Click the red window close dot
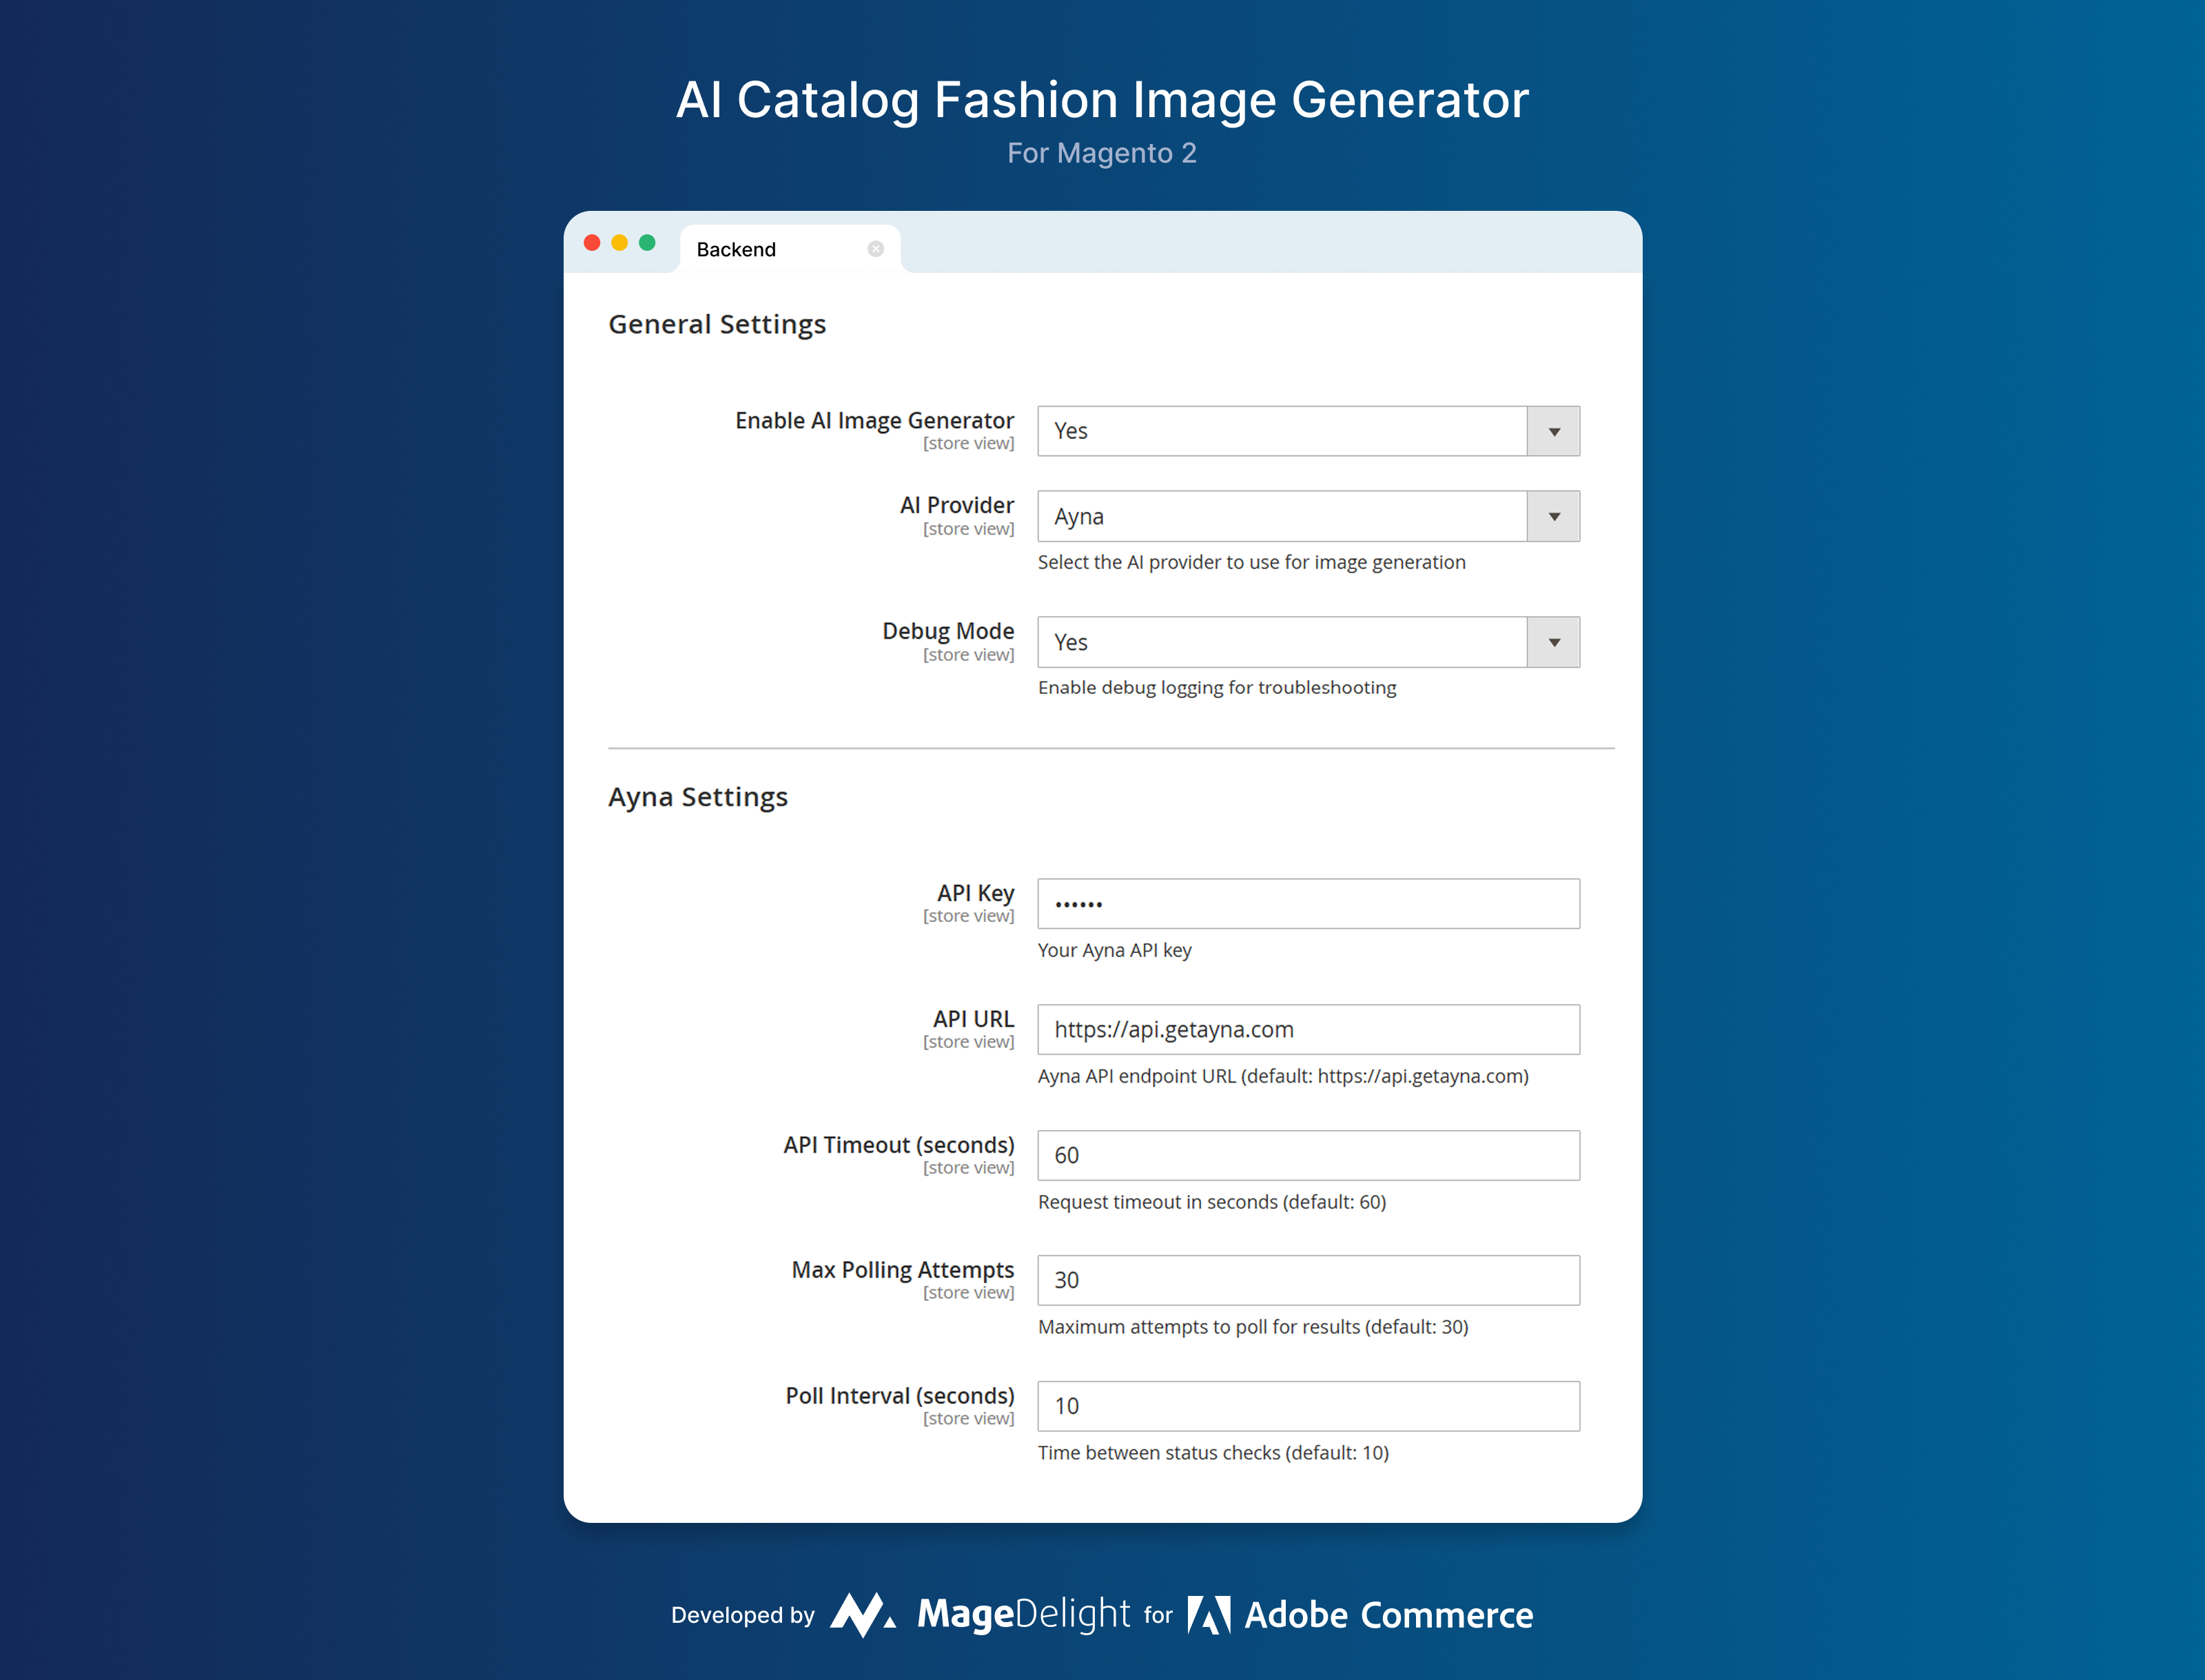 tap(592, 243)
